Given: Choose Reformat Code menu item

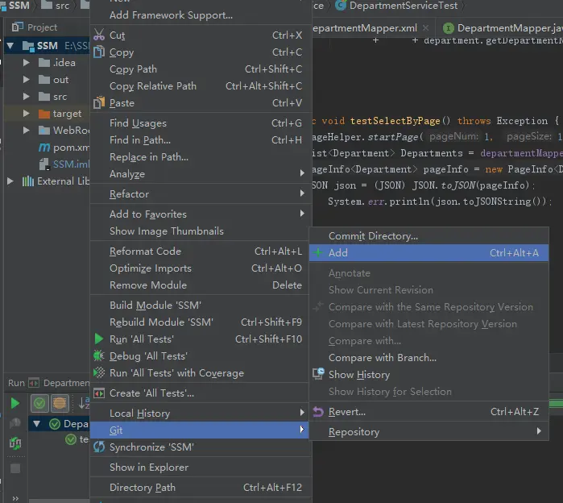Looking at the screenshot, I should coord(199,251).
